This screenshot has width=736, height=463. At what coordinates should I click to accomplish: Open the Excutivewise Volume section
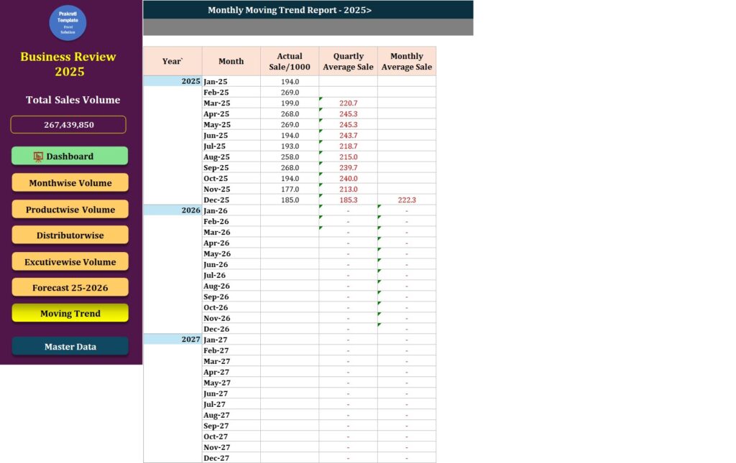pos(70,261)
